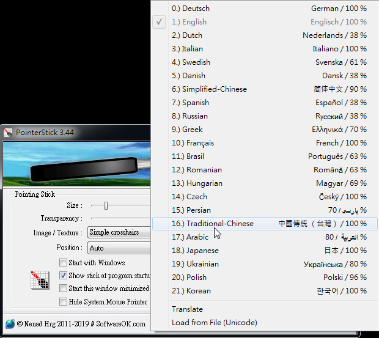The width and height of the screenshot is (379, 338).
Task: Choose Français language
Action: point(265,143)
